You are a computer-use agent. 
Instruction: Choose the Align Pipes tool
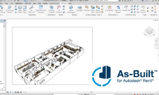click(x=25, y=9)
